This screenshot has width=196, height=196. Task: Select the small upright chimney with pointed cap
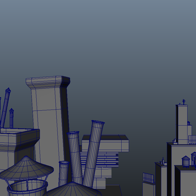[12, 118]
